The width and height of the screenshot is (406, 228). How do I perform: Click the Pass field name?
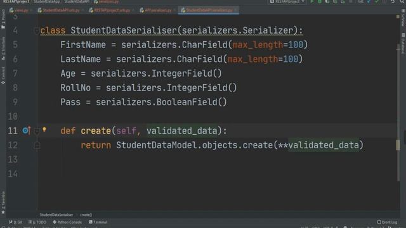(x=70, y=103)
